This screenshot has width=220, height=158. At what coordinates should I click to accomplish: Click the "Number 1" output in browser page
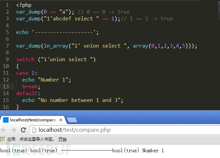click(x=153, y=151)
